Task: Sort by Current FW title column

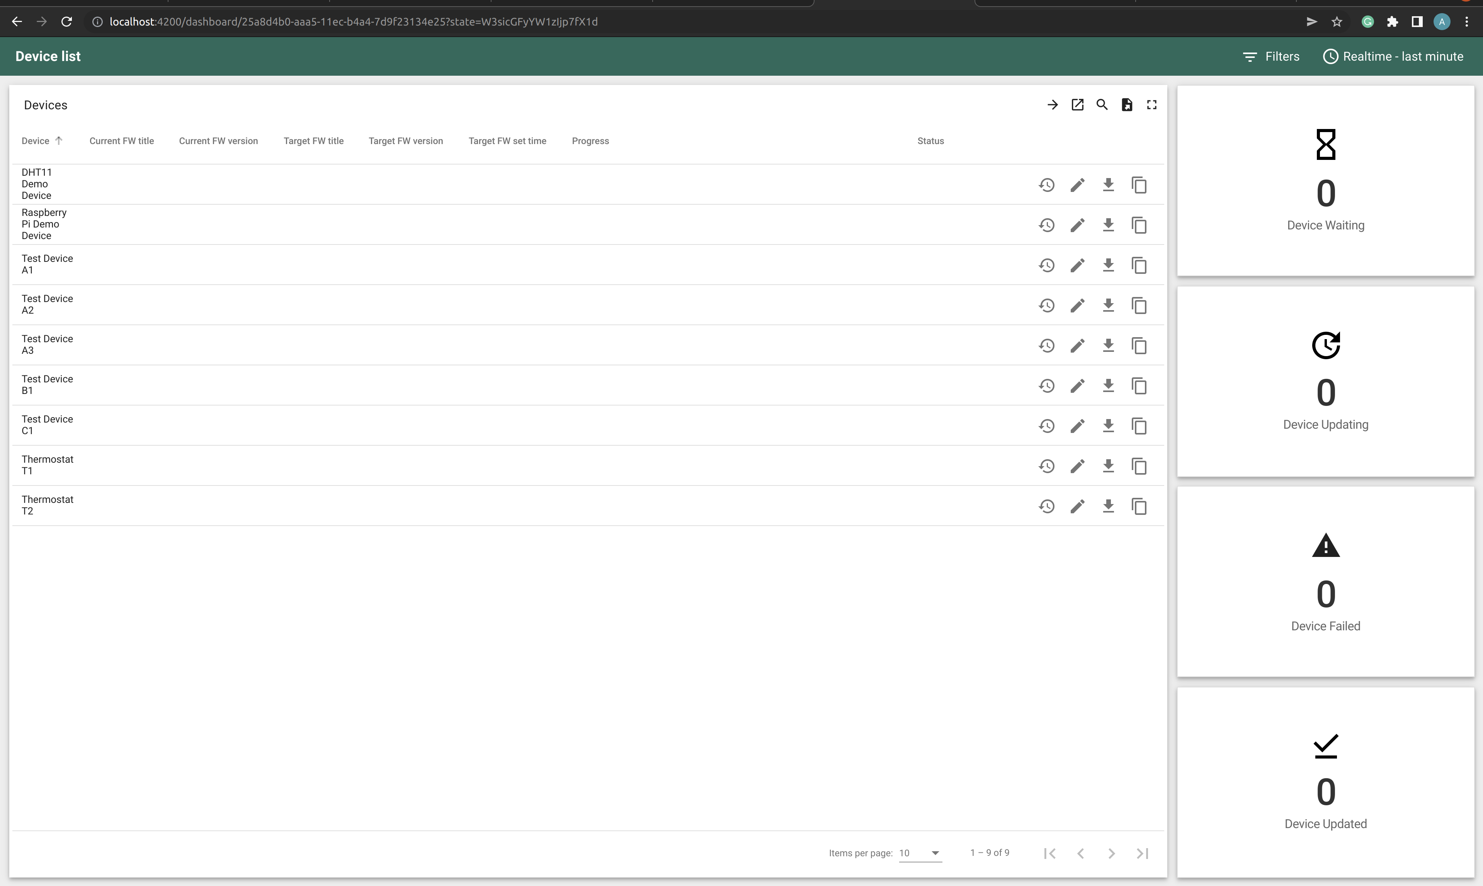Action: pyautogui.click(x=122, y=141)
